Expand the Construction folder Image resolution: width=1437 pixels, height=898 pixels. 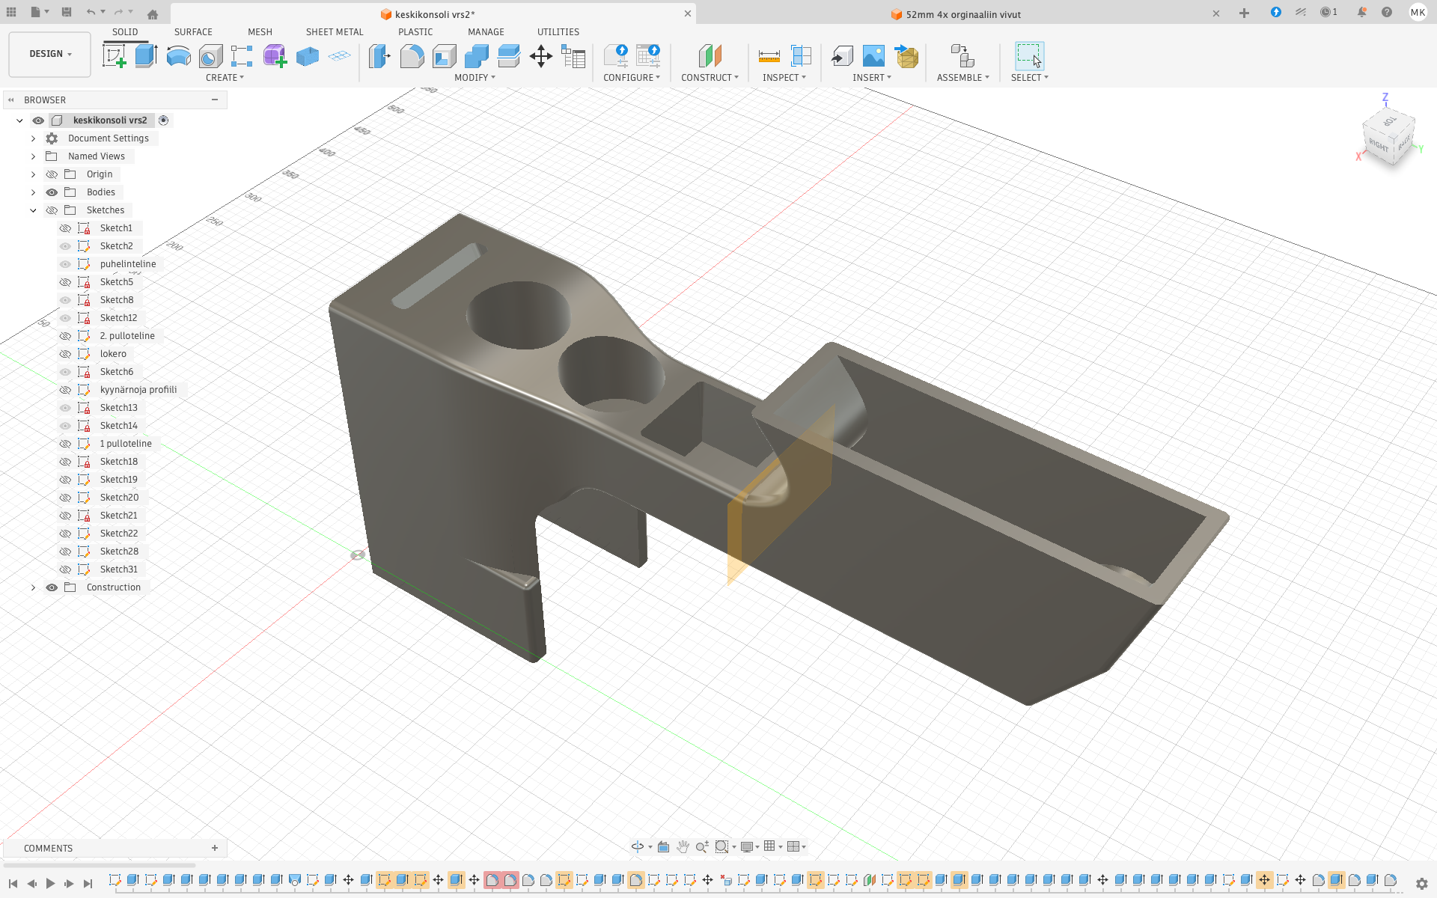(33, 587)
